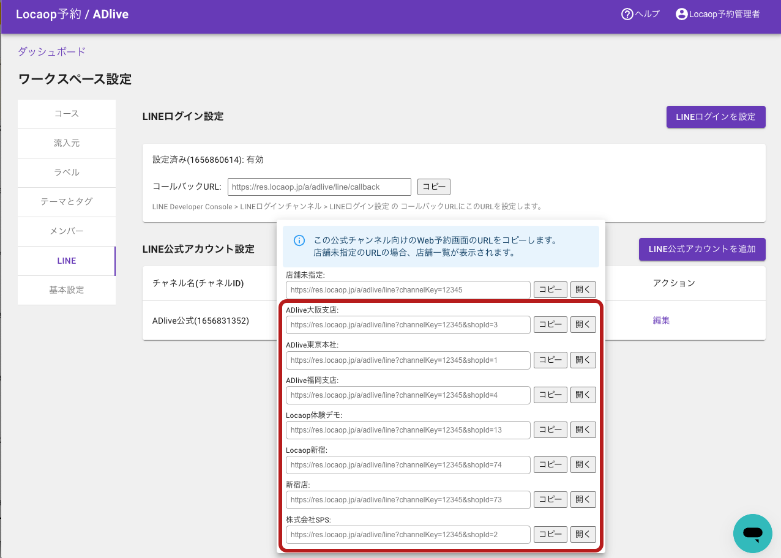The height and width of the screenshot is (558, 781).
Task: Open the ADlive東京本社 URL with 開く
Action: pyautogui.click(x=583, y=360)
